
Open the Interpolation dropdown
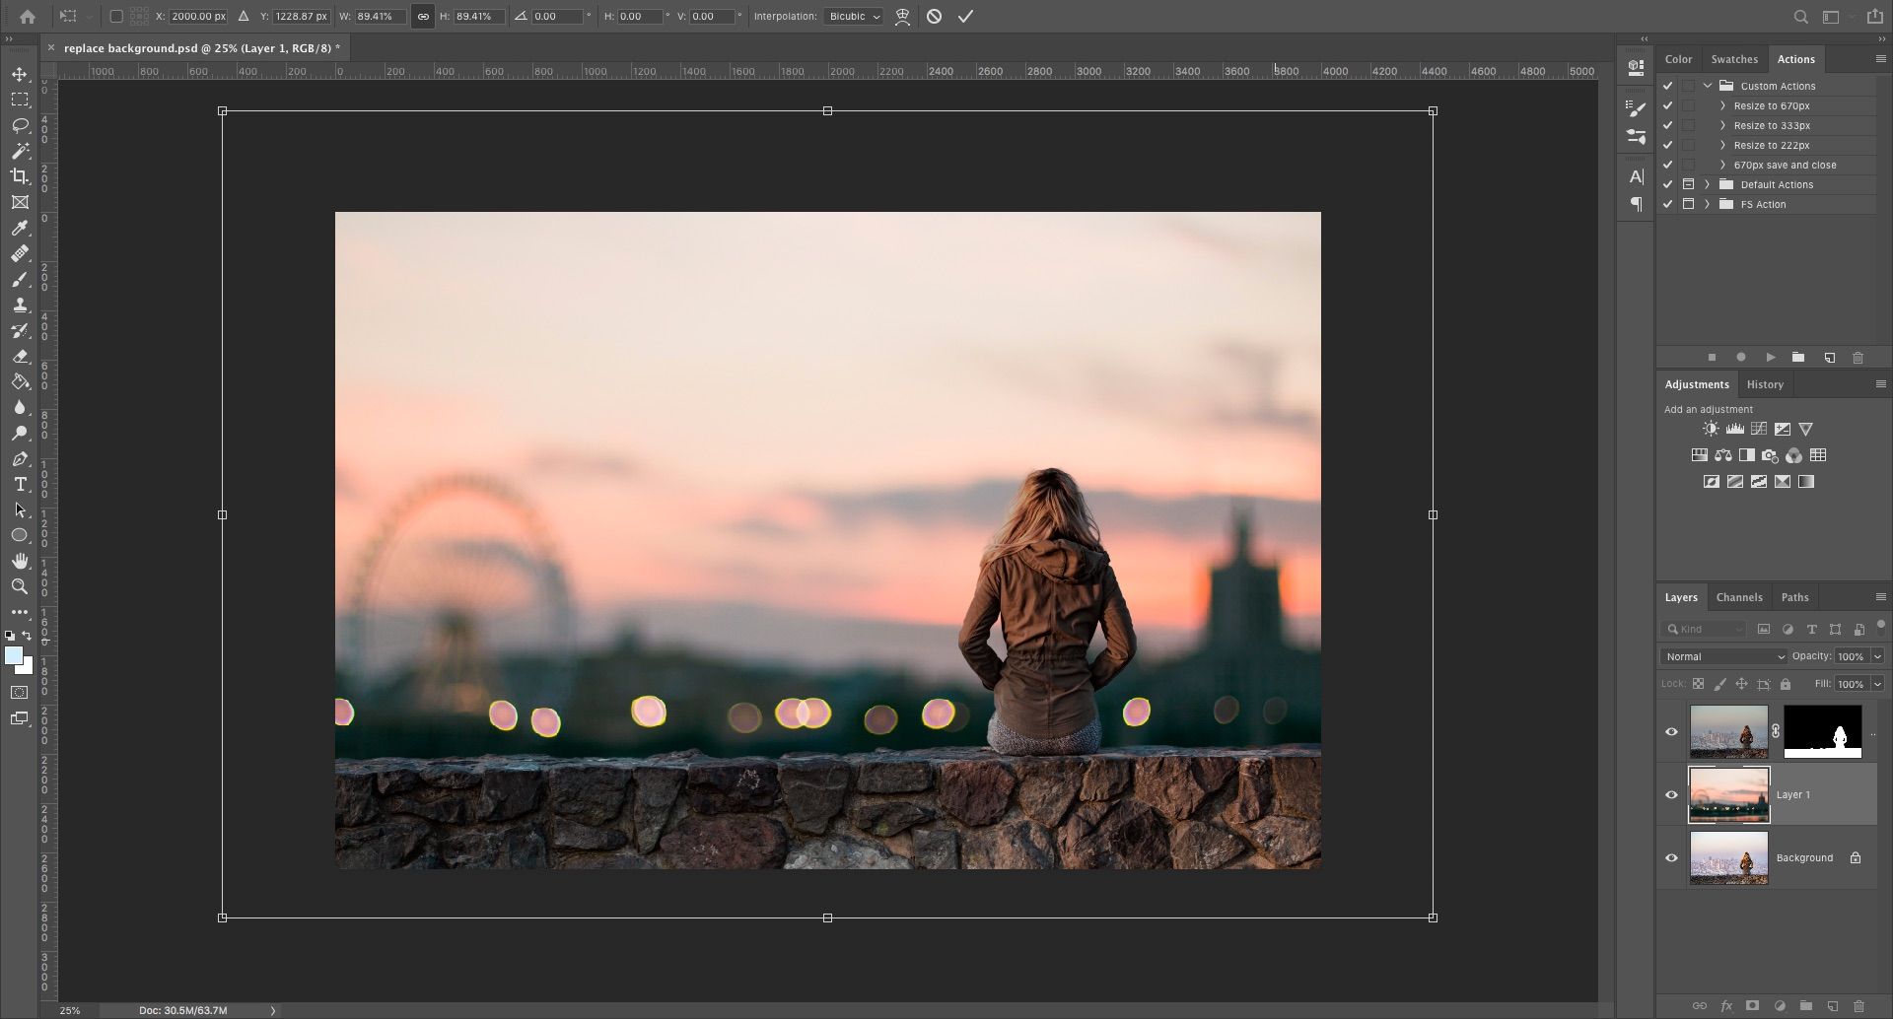854,17
